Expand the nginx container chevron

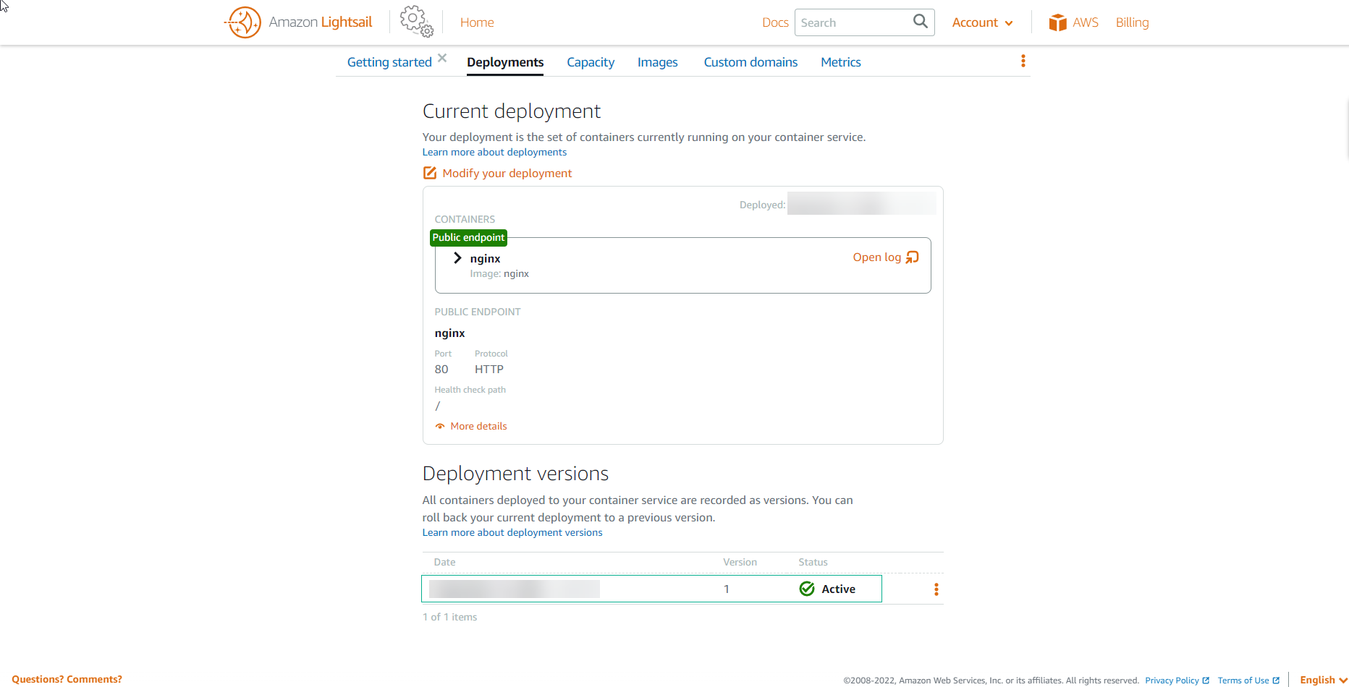click(457, 258)
